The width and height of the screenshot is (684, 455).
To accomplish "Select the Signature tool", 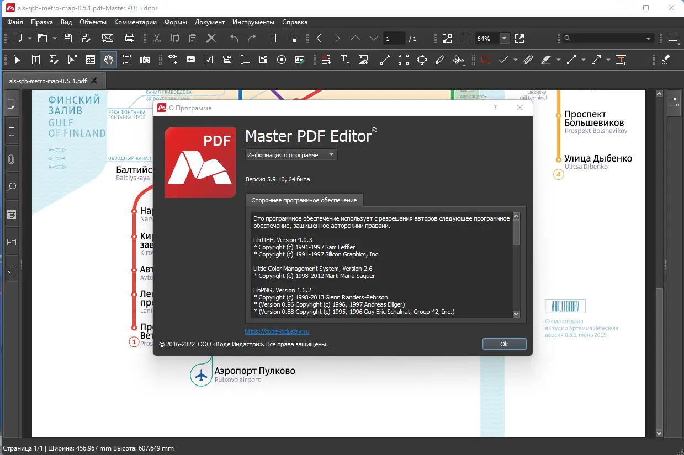I will coord(458,60).
